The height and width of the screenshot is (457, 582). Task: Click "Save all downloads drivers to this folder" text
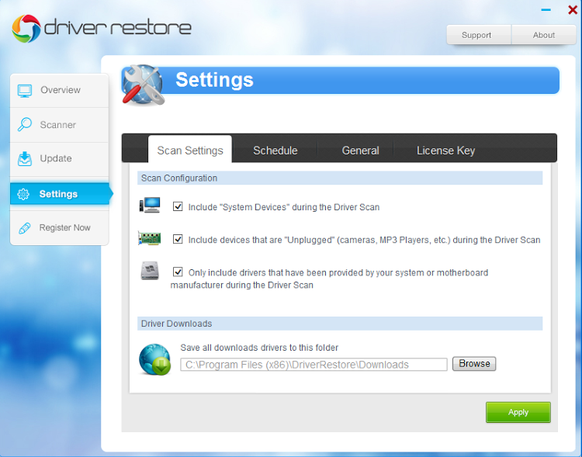pyautogui.click(x=259, y=348)
